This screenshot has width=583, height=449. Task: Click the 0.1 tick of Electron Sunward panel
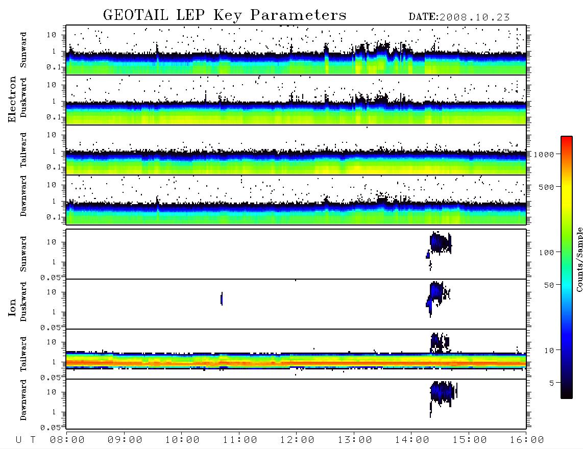[x=54, y=67]
